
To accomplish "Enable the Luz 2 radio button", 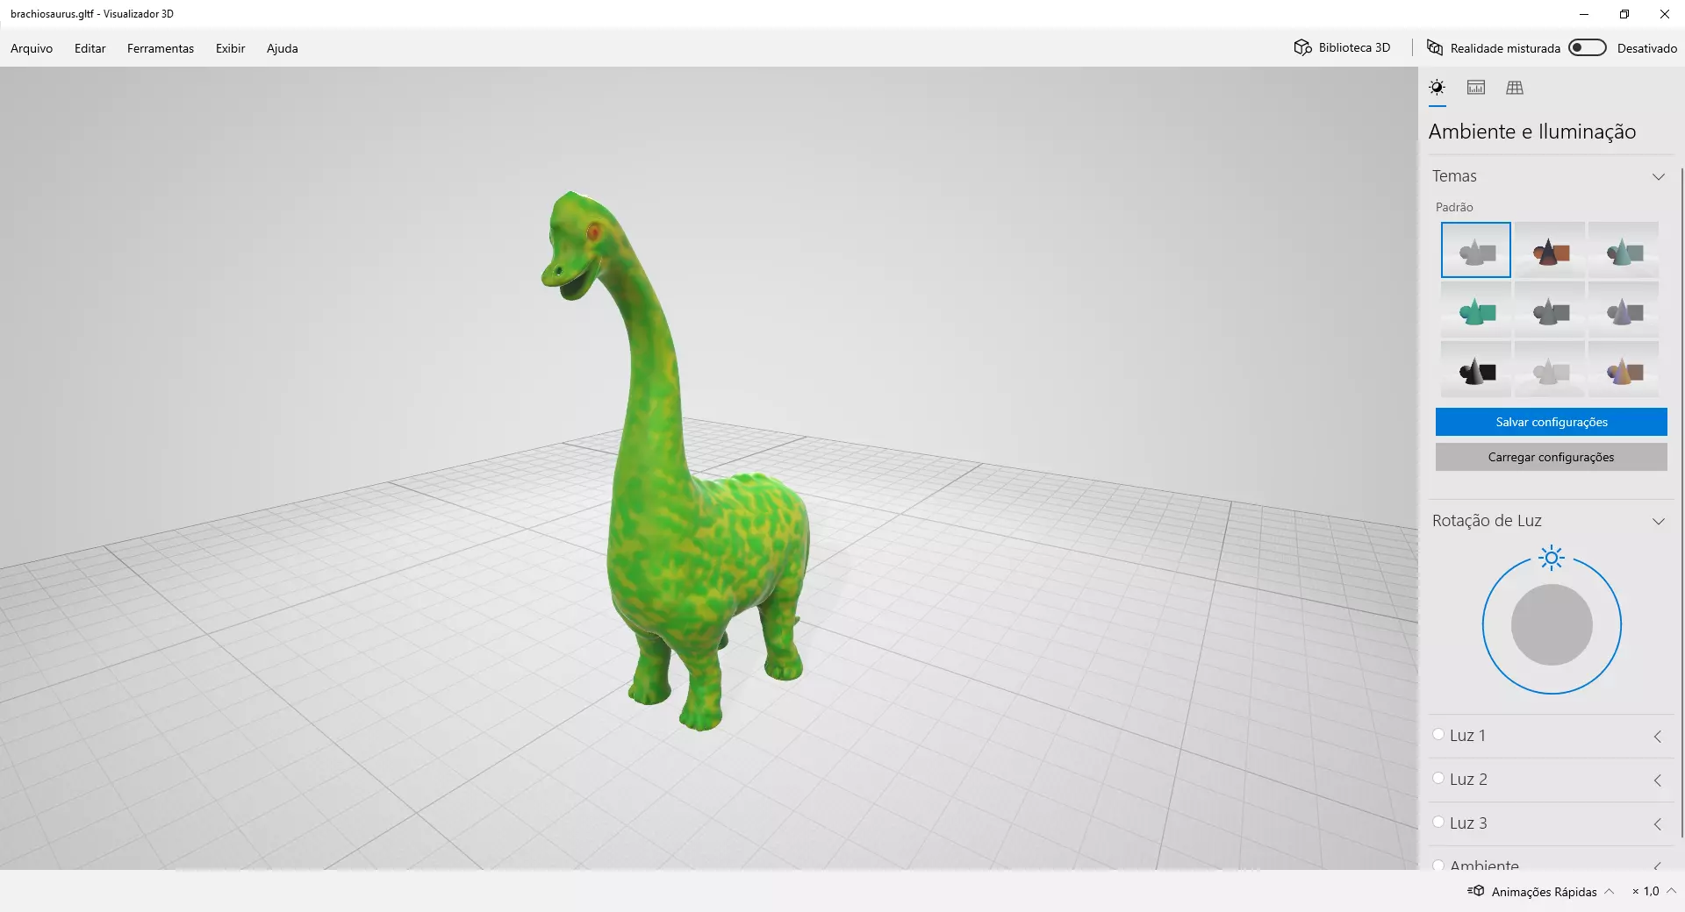I will 1438,779.
